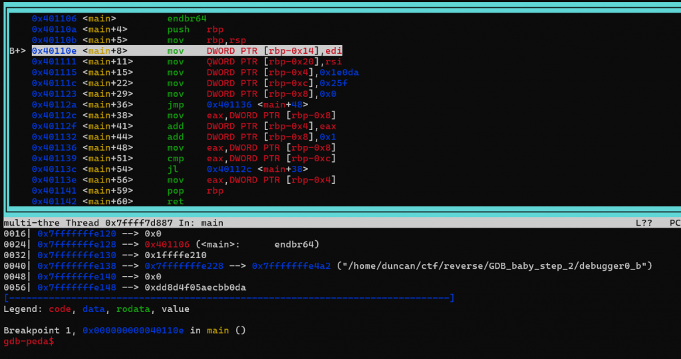The image size is (681, 359).
Task: Click the debugger0_b file path string
Action: [495, 266]
